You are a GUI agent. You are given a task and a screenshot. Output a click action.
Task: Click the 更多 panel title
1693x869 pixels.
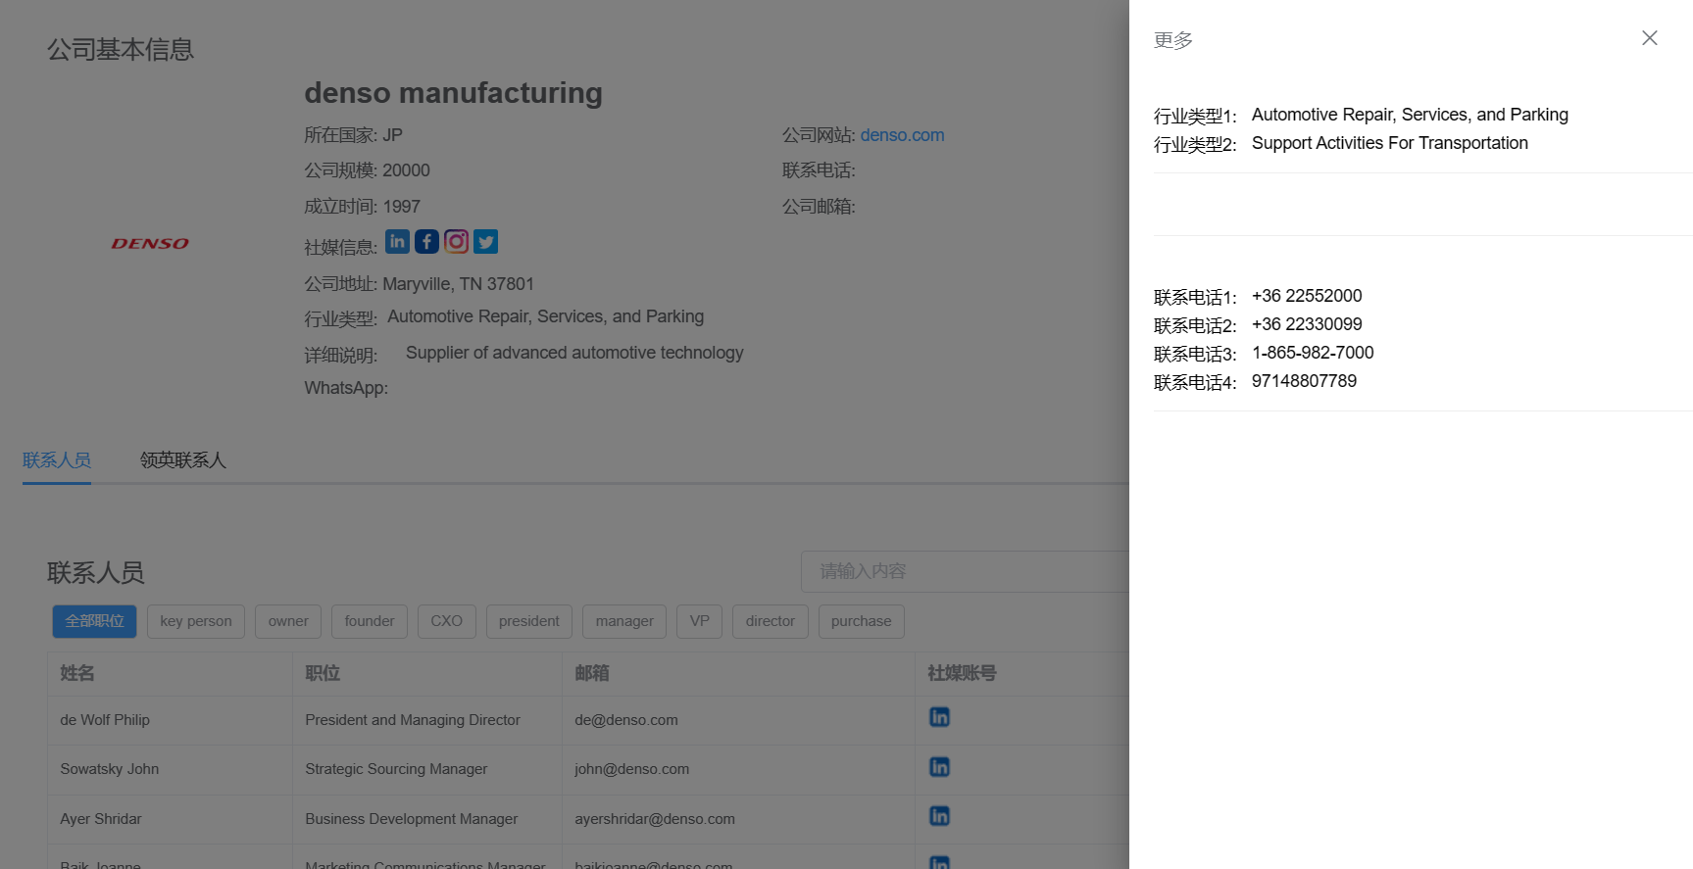point(1173,40)
